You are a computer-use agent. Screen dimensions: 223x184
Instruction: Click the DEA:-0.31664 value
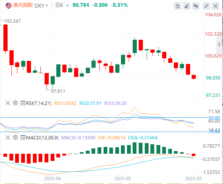pos(143,138)
